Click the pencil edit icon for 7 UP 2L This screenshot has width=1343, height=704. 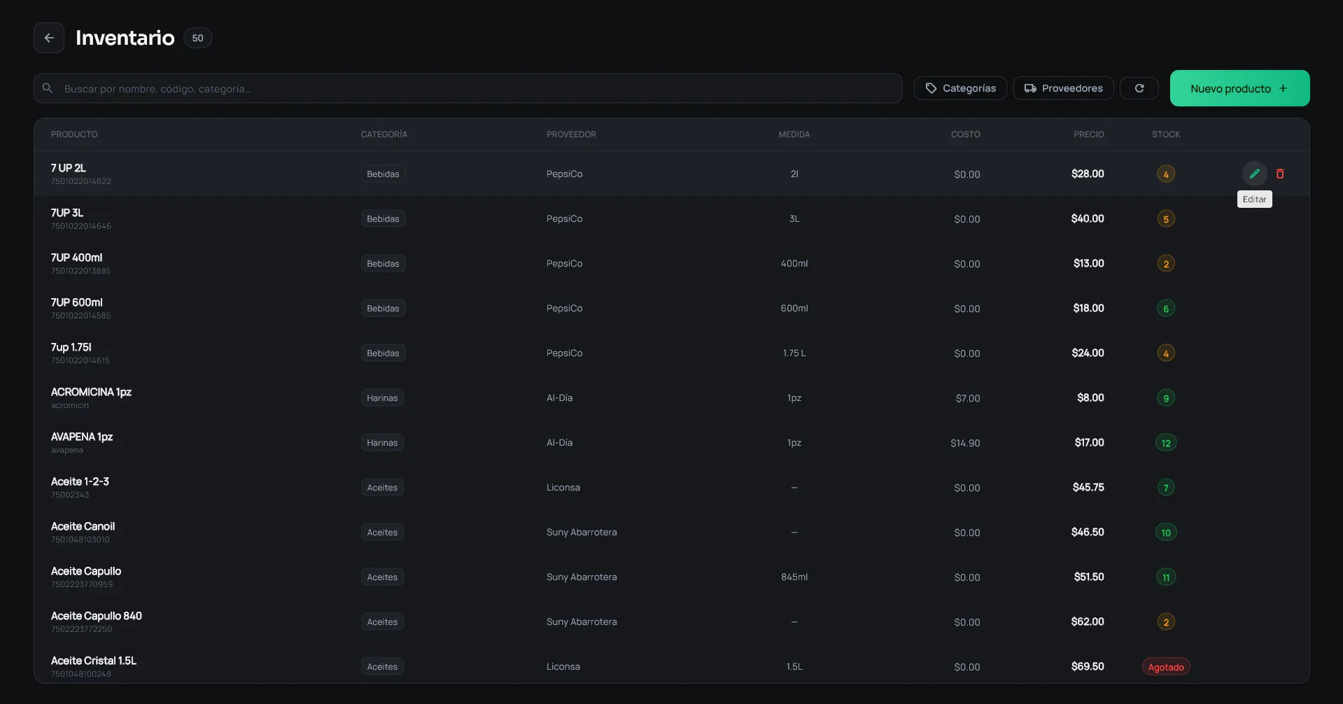point(1254,174)
